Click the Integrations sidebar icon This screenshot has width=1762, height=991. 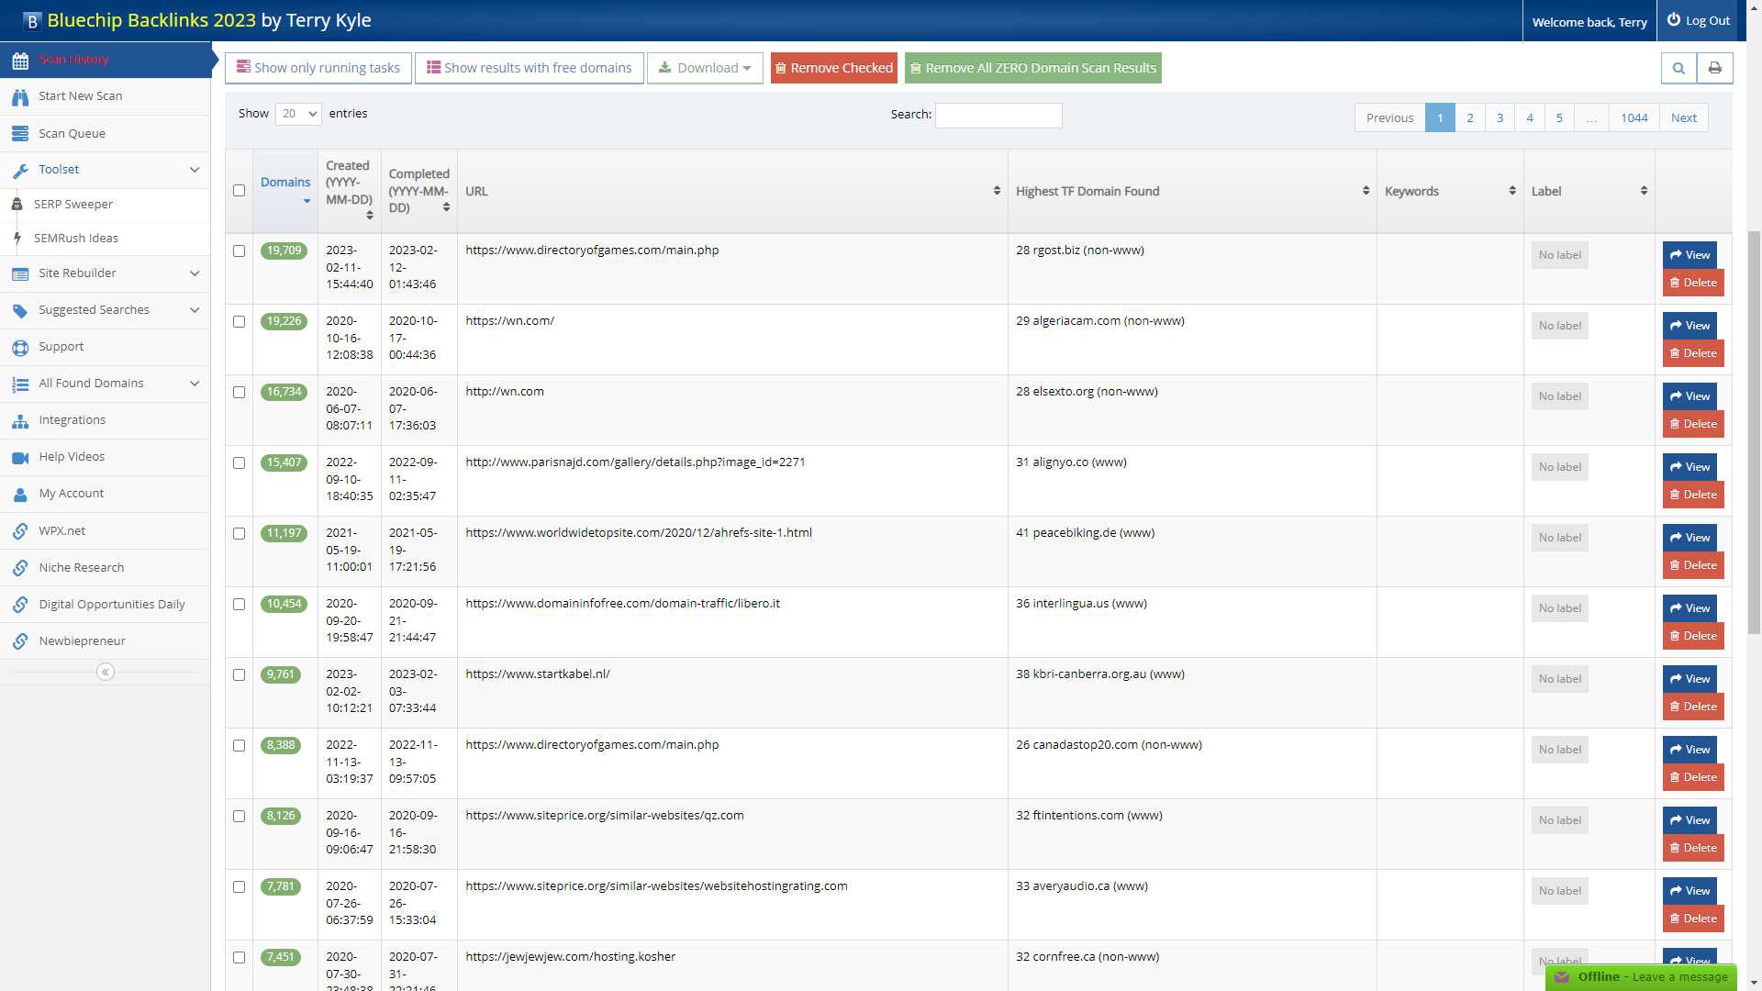[x=20, y=420]
